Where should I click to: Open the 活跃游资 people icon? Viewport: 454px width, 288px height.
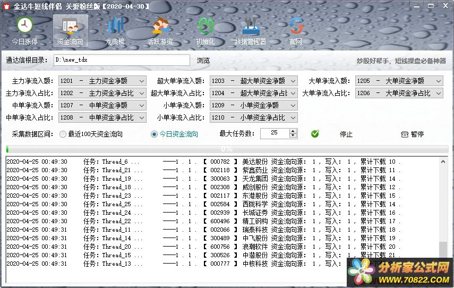161,26
